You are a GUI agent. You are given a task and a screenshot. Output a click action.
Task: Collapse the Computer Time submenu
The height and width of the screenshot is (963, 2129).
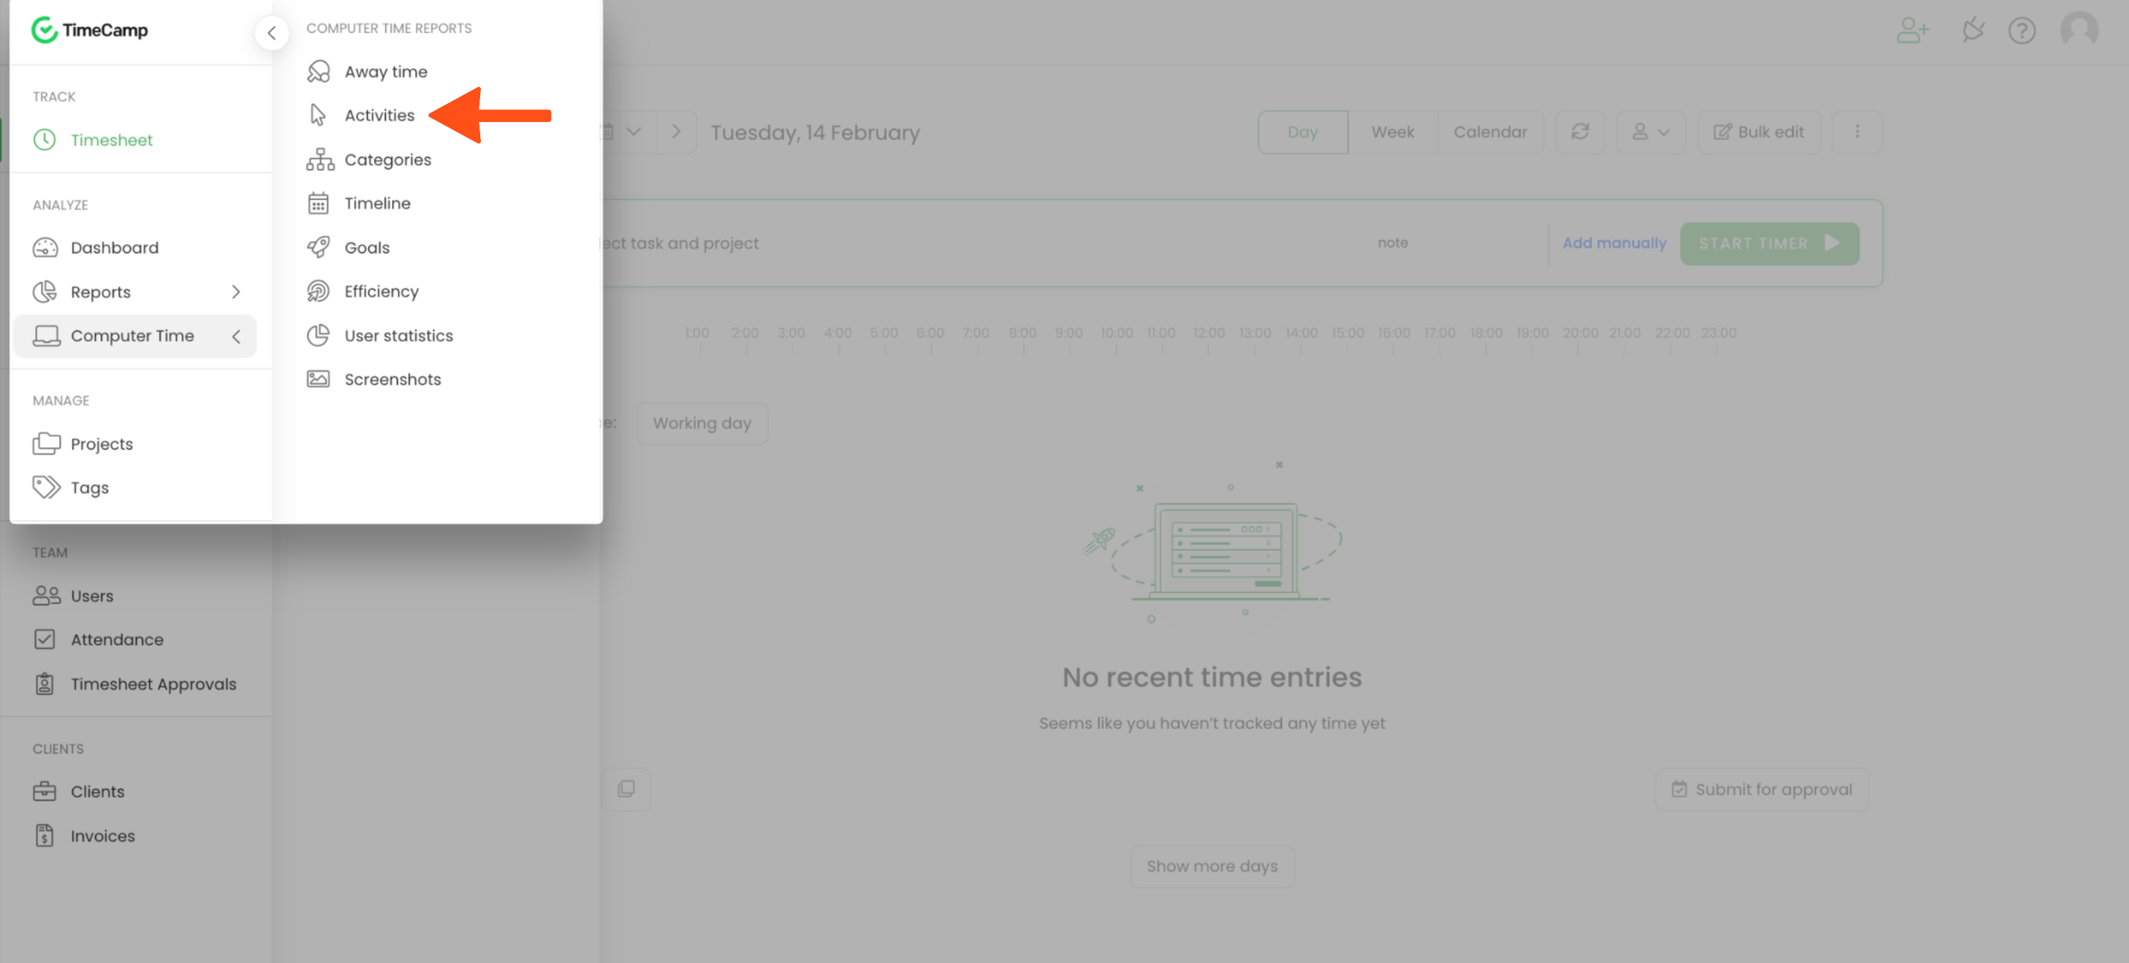(x=235, y=336)
